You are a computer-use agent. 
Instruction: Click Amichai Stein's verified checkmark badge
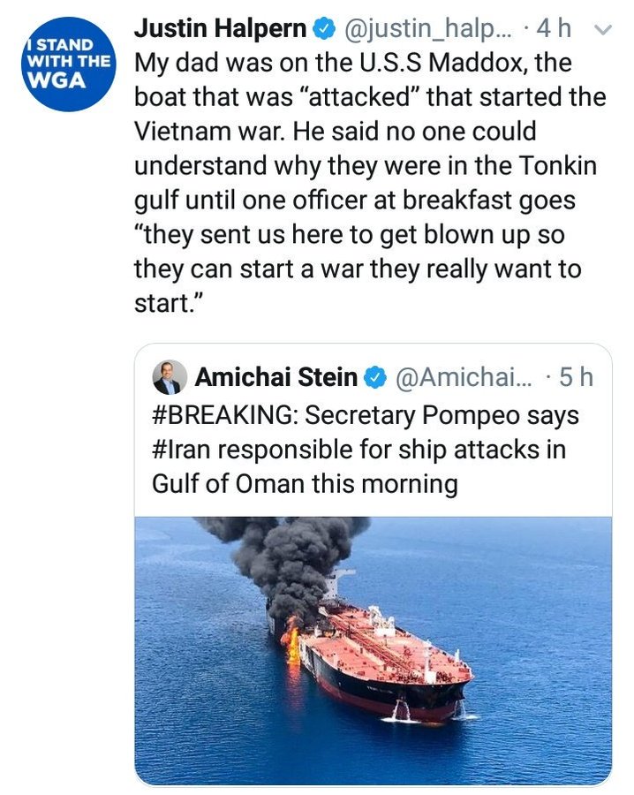(374, 377)
